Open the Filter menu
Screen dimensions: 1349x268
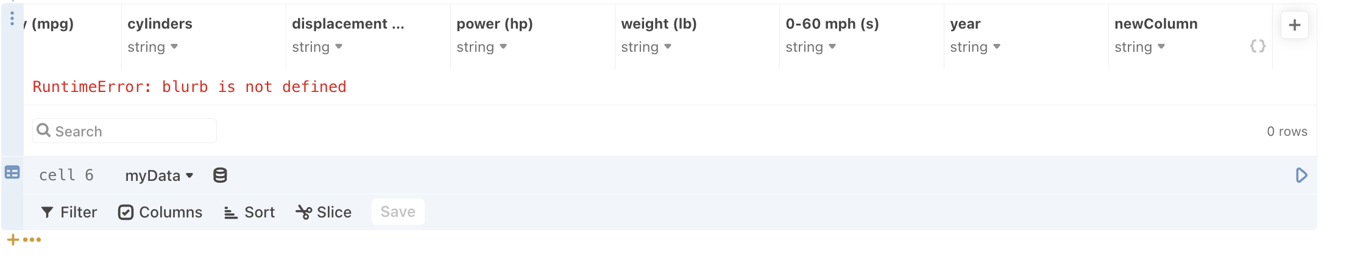[x=69, y=212]
